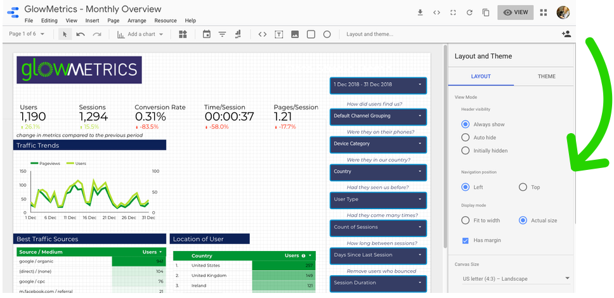Switch to the THEME tab
Viewport: 614px width, 298px height.
coord(546,76)
